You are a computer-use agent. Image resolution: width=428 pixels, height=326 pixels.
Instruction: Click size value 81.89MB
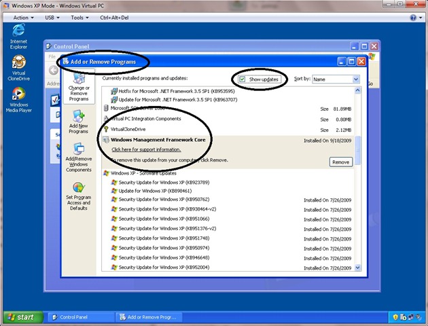pos(342,109)
